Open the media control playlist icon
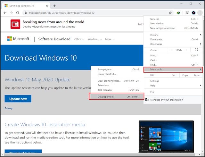 tap(187, 13)
